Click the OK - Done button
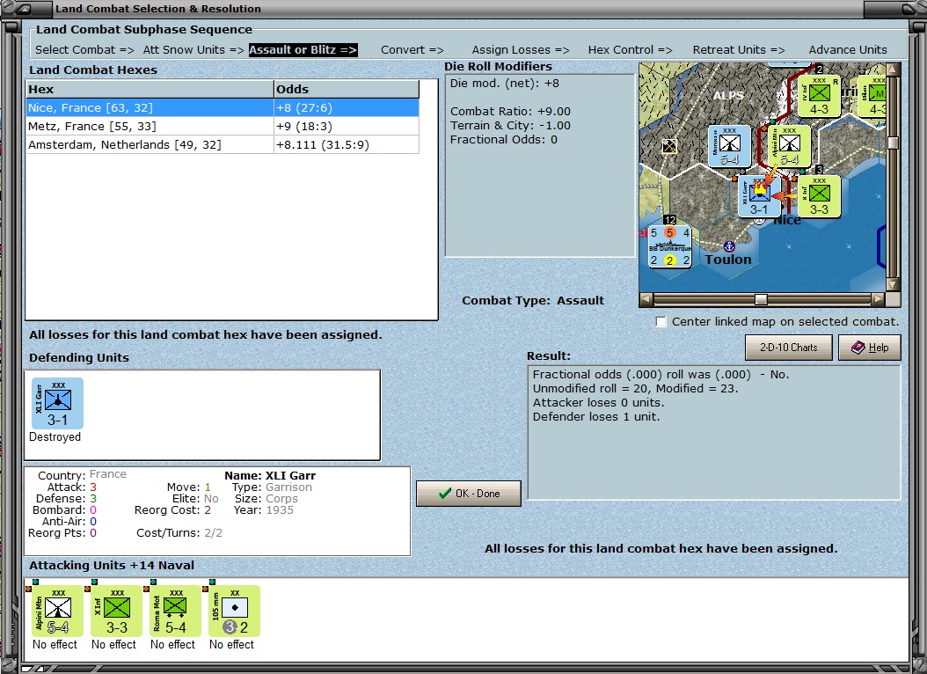The image size is (927, 674). (x=469, y=493)
